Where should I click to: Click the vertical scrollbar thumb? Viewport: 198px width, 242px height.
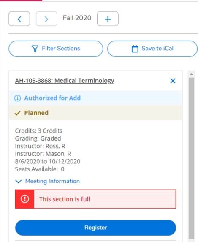coord(191,158)
